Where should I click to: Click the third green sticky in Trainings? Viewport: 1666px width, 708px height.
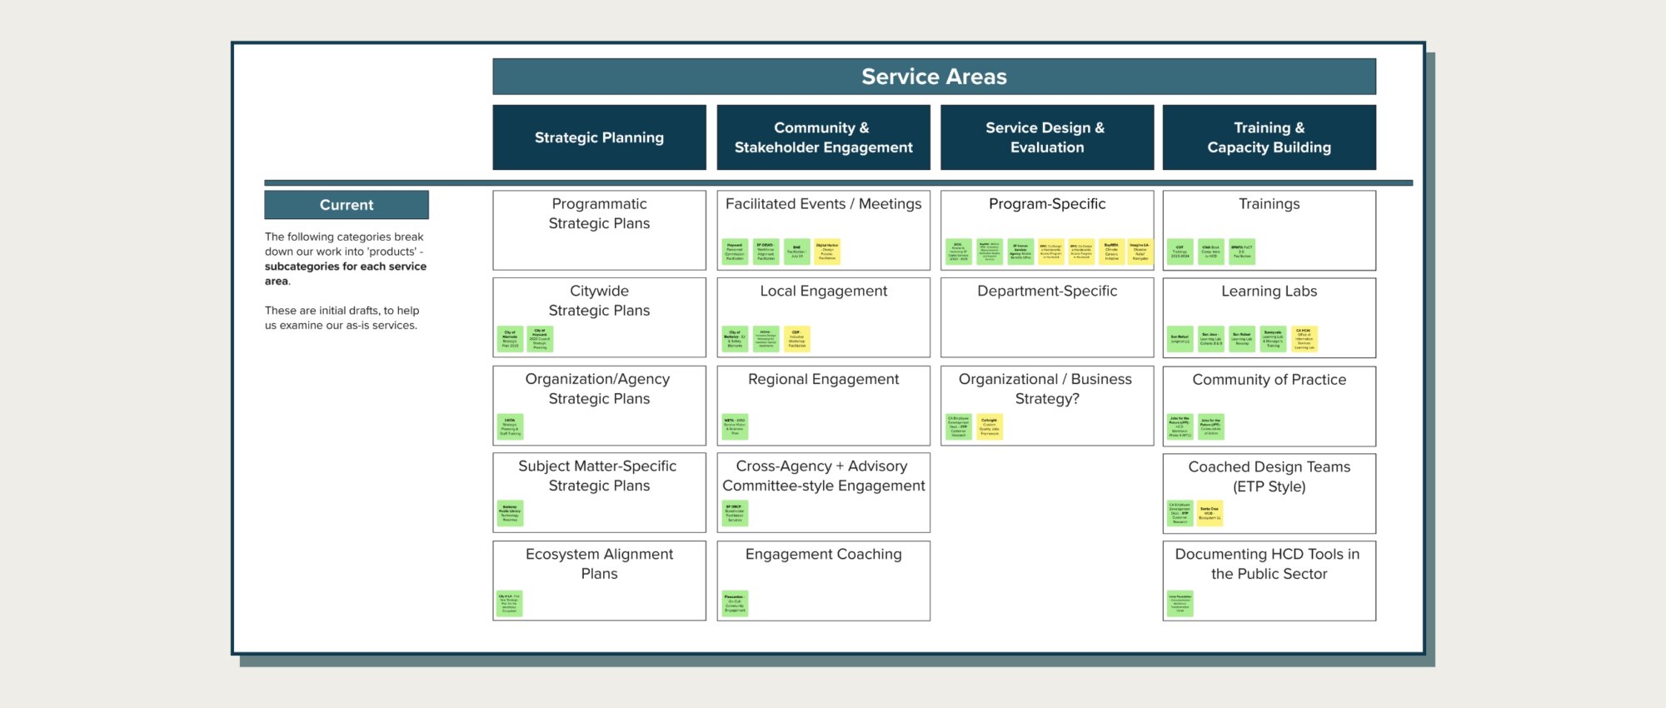(1242, 252)
